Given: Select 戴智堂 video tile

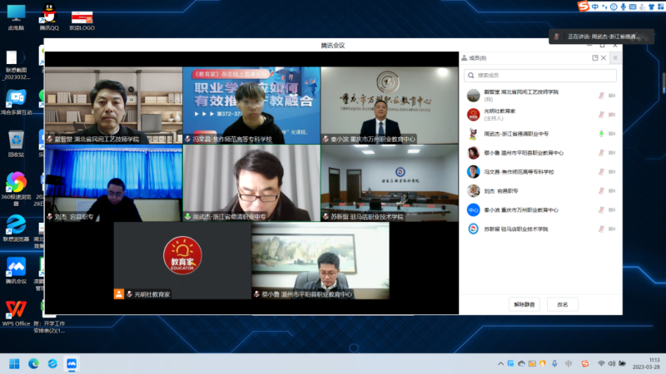Looking at the screenshot, I should tap(113, 106).
